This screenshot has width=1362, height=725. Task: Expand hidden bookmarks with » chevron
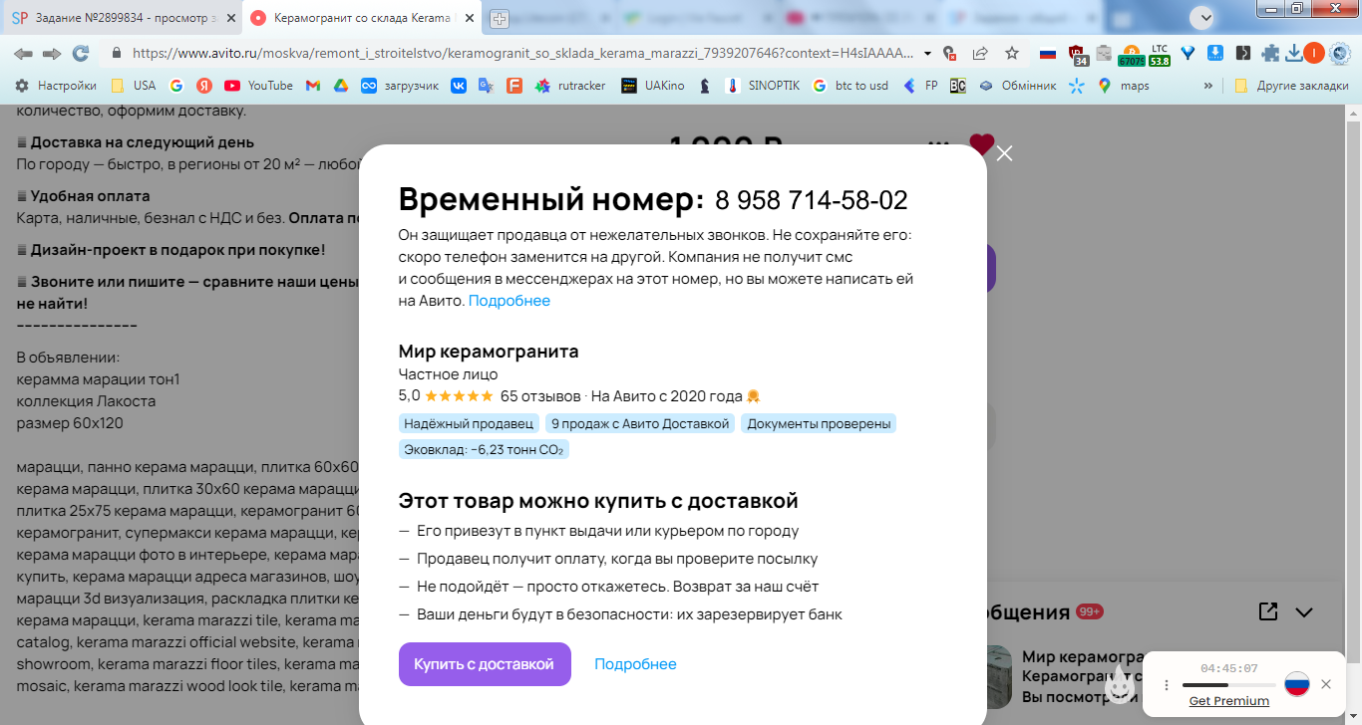click(x=1208, y=86)
